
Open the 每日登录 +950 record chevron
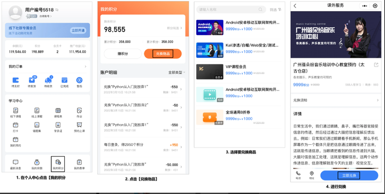coord(181,147)
